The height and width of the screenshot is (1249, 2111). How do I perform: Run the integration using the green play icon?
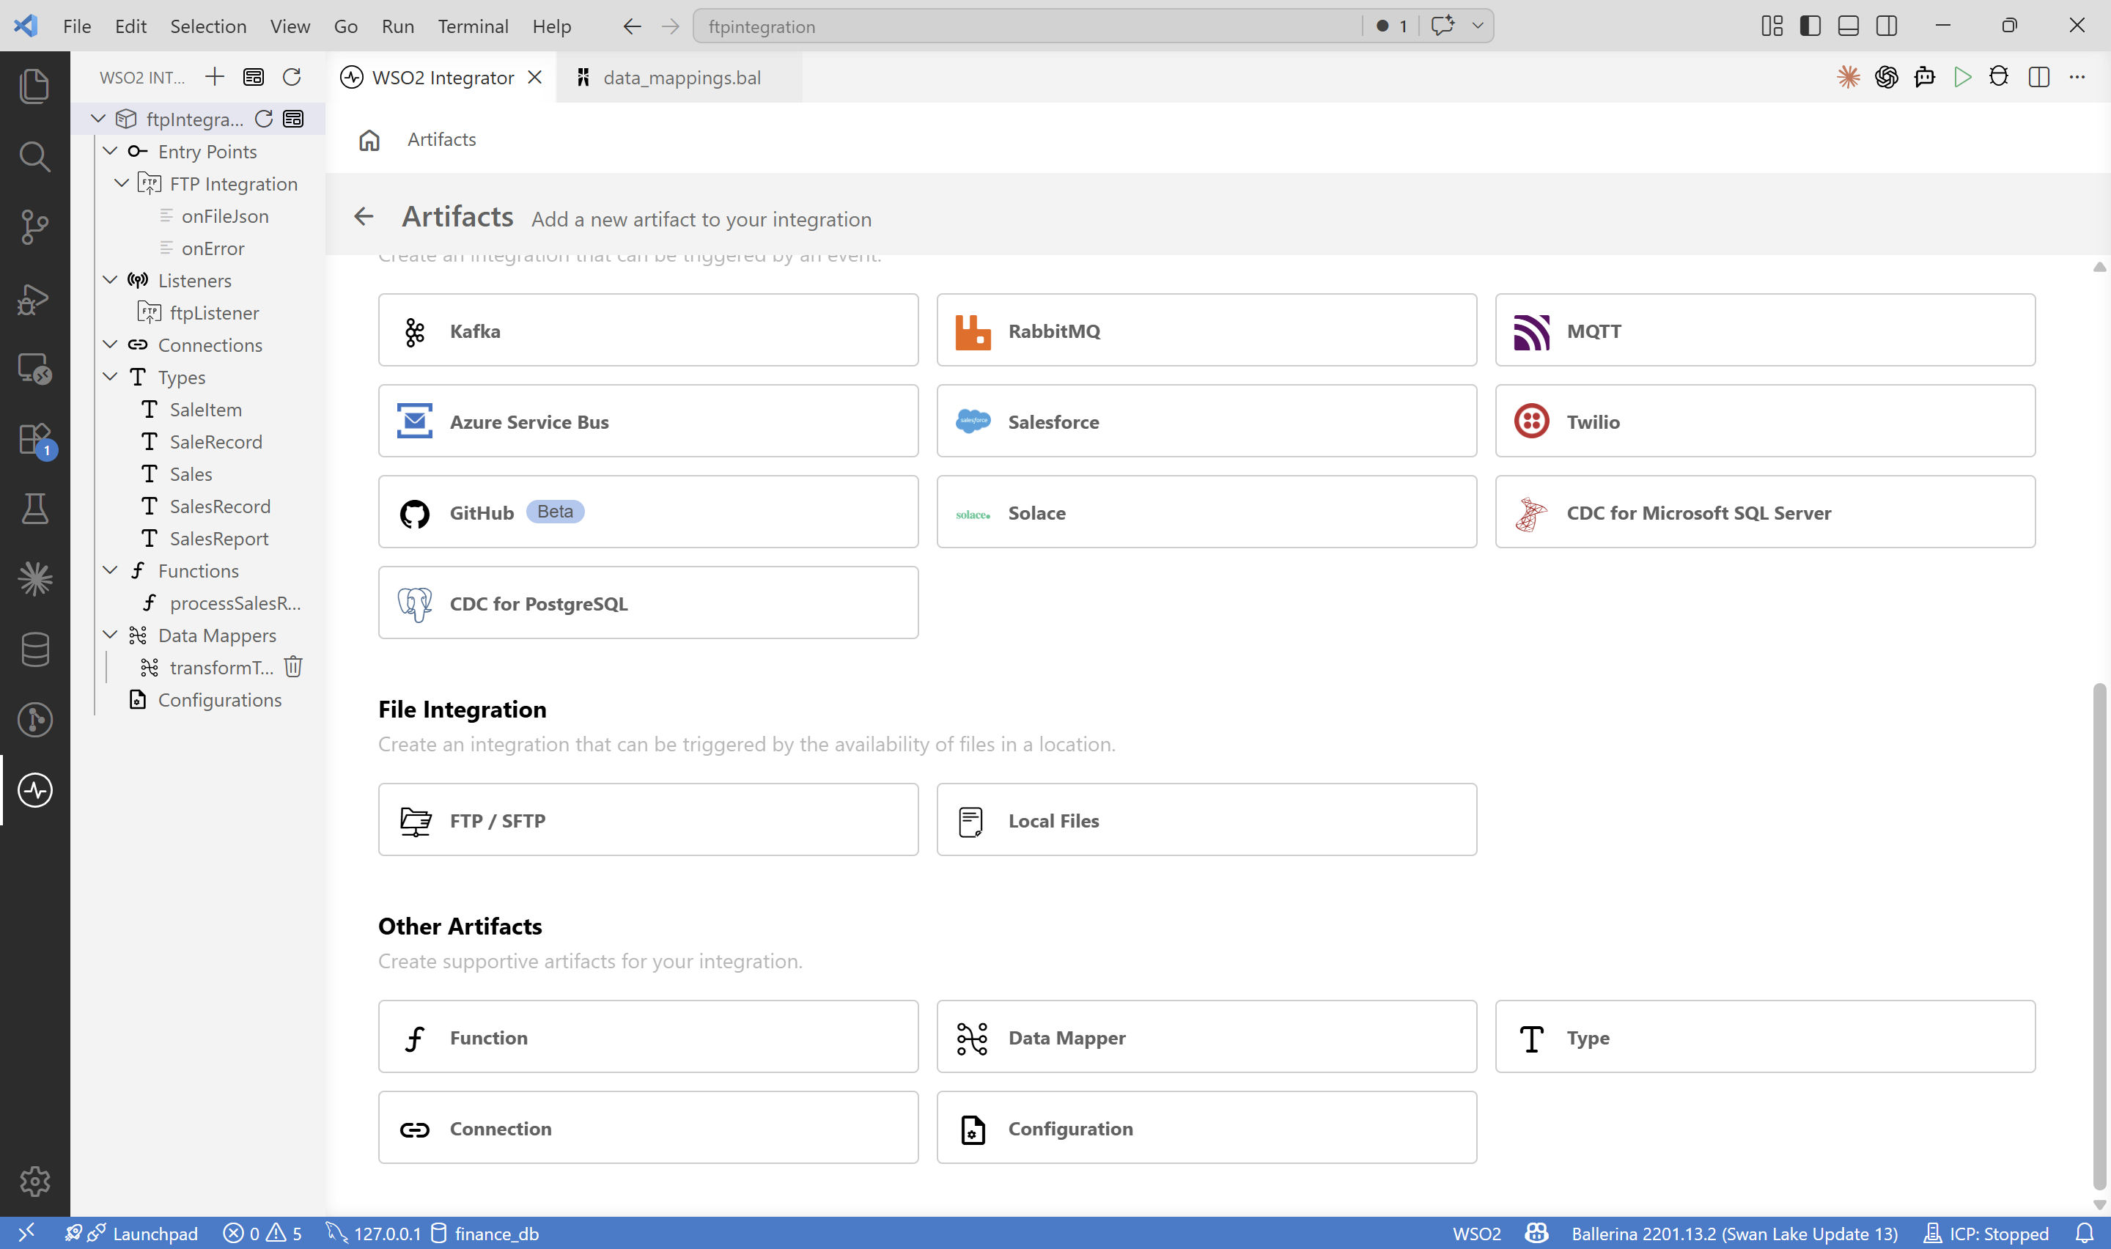(1962, 76)
